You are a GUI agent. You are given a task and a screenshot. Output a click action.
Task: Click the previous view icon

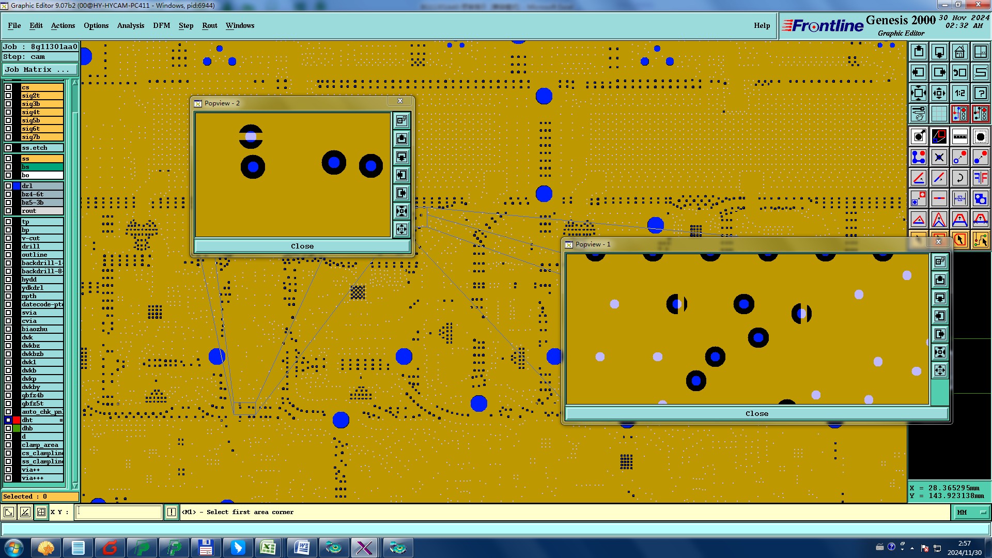point(959,72)
